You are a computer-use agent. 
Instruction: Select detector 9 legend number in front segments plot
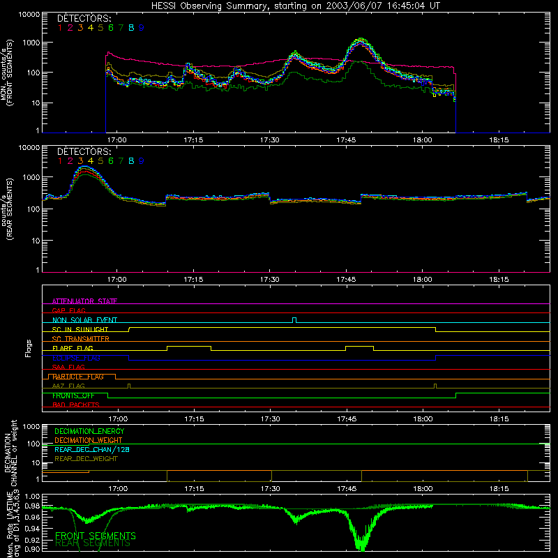[142, 28]
